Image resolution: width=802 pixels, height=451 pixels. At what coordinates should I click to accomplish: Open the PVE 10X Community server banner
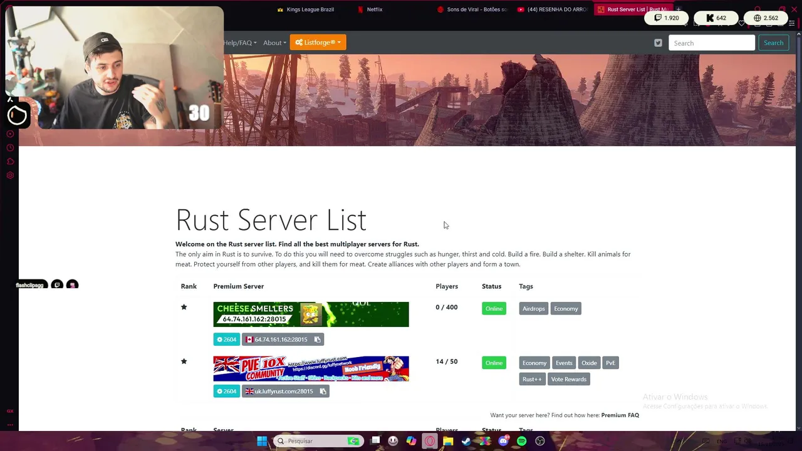tap(311, 369)
